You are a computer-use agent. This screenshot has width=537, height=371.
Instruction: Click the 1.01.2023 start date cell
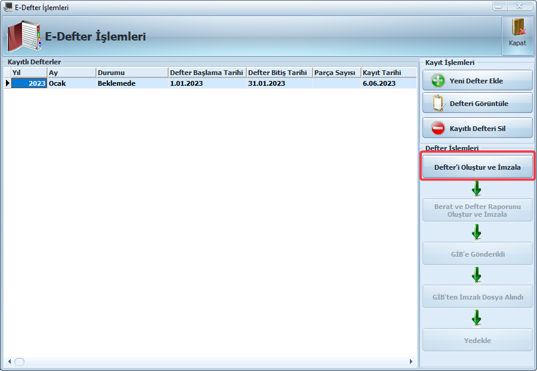[207, 83]
